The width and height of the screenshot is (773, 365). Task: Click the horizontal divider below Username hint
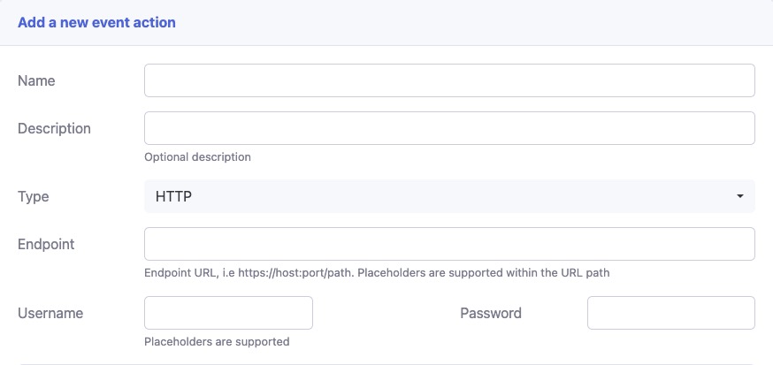tap(386, 363)
